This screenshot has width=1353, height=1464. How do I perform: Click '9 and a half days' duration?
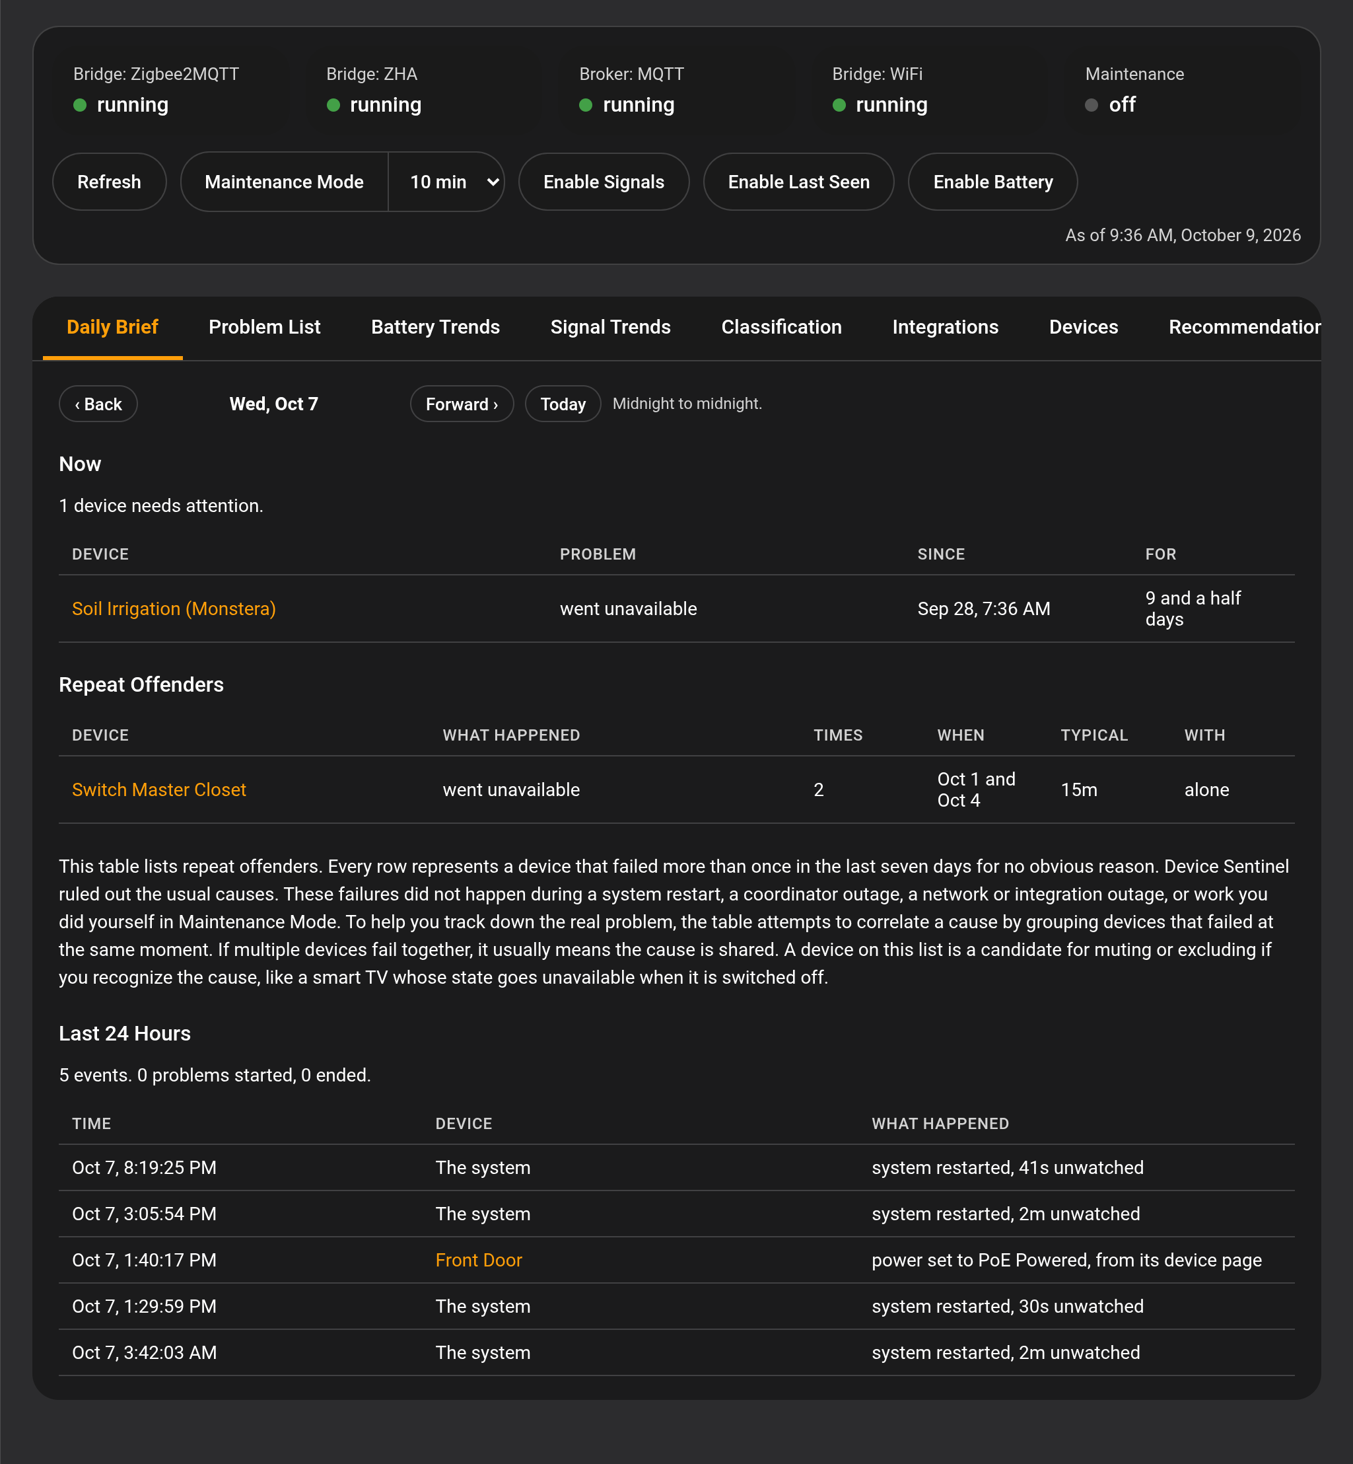[x=1193, y=608]
